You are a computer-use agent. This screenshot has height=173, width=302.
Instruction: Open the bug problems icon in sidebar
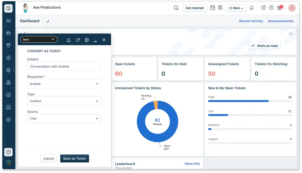click(x=8, y=33)
